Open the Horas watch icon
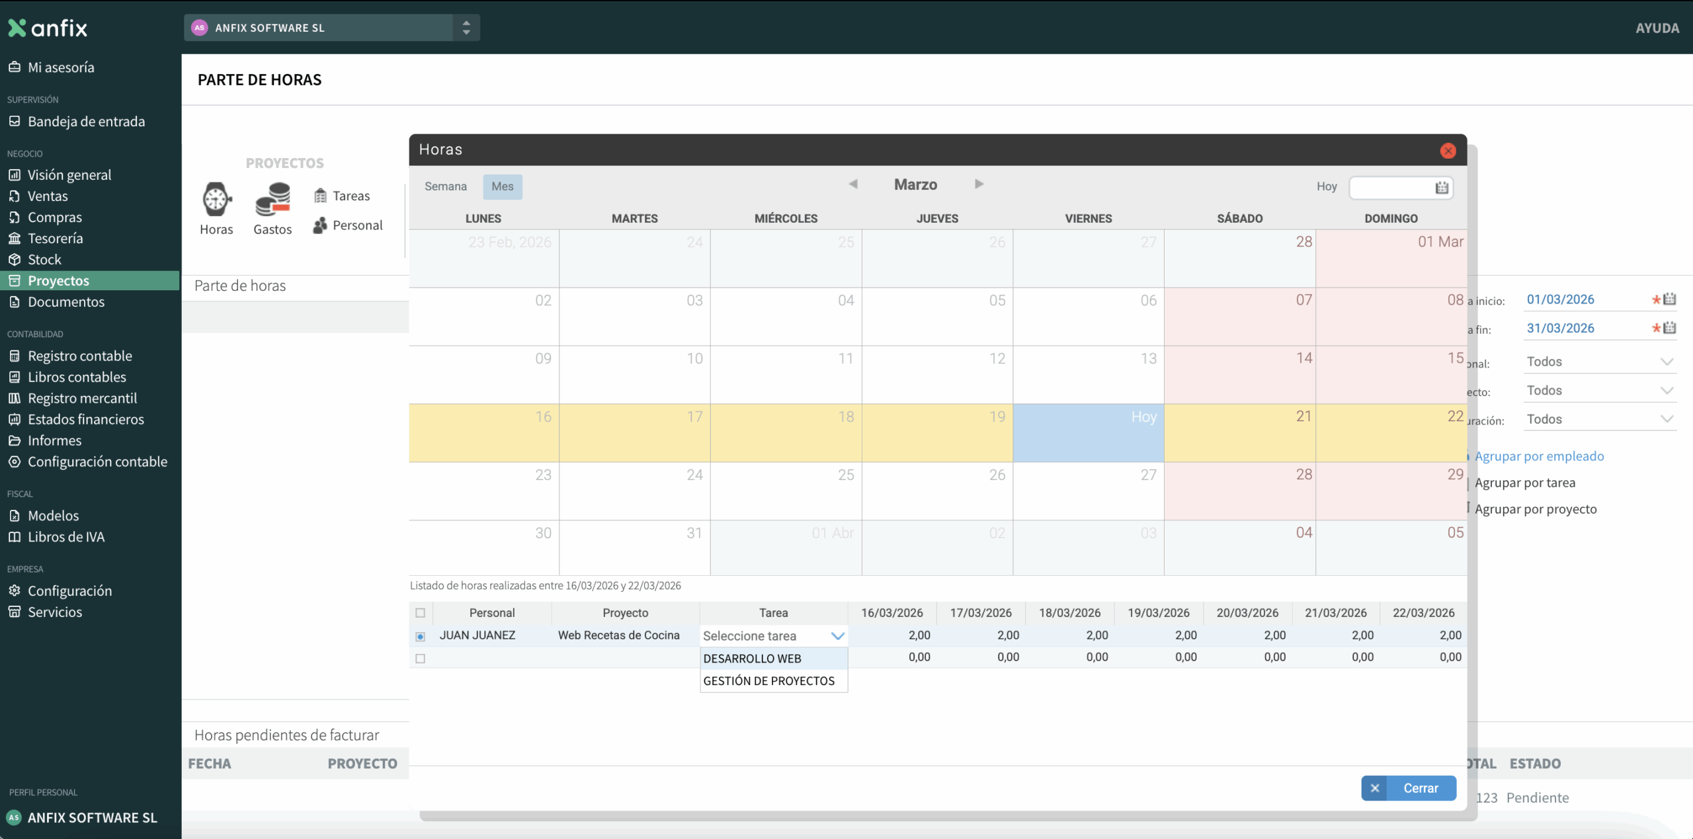 click(216, 200)
